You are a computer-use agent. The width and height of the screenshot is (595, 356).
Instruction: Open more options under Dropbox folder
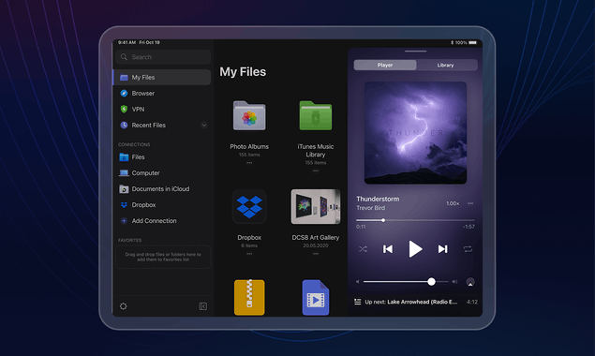[249, 254]
